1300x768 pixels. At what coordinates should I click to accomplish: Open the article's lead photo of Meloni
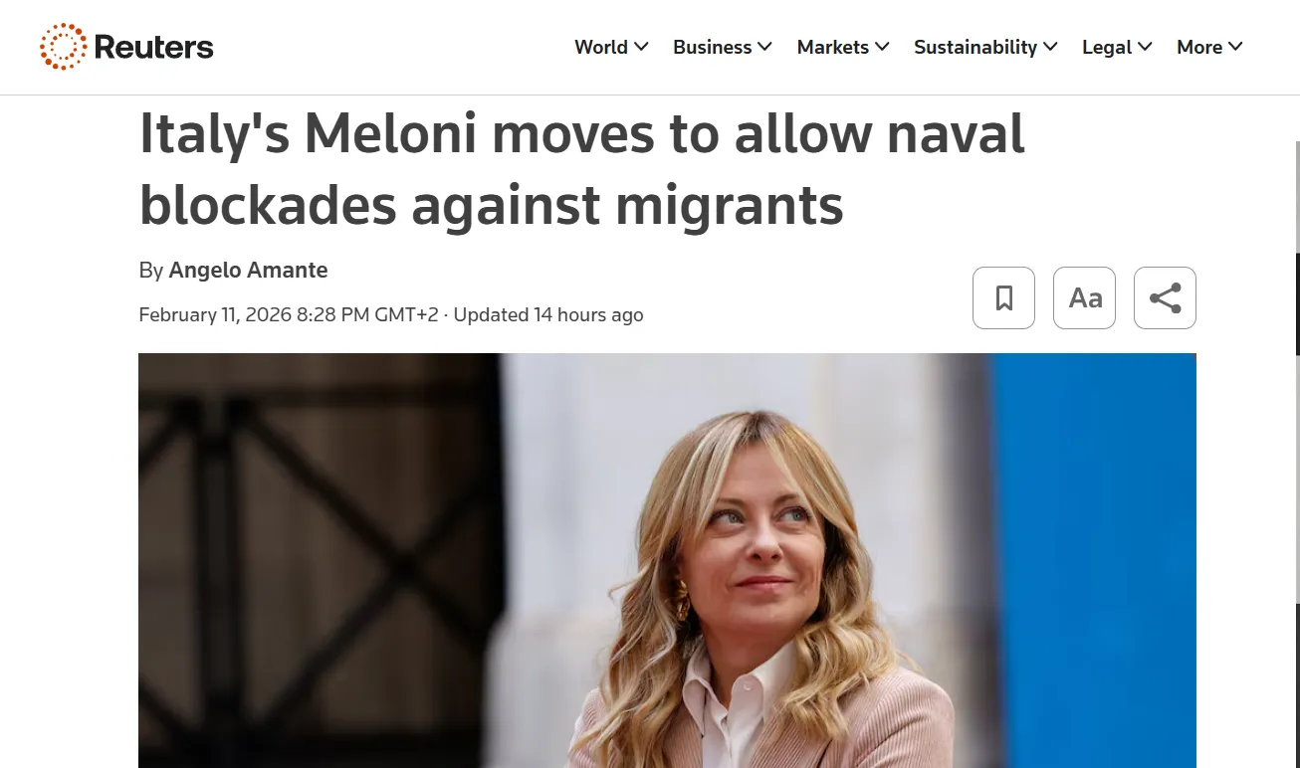coord(667,560)
